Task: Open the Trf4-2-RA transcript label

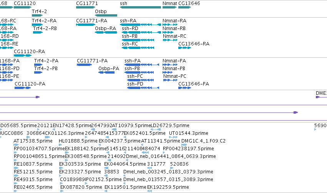Action: coord(44,21)
